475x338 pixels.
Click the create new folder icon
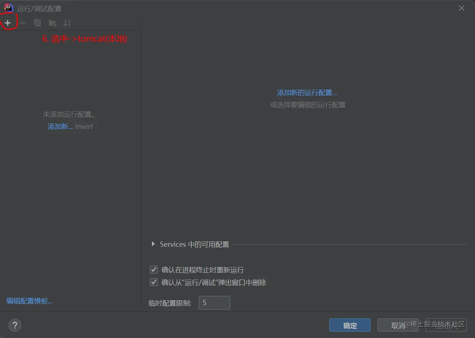(x=53, y=23)
